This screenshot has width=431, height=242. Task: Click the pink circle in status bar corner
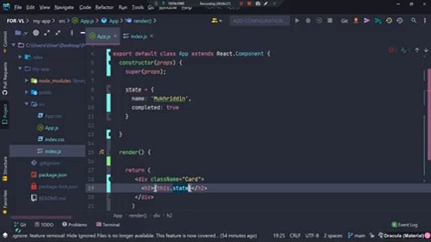tap(428, 235)
